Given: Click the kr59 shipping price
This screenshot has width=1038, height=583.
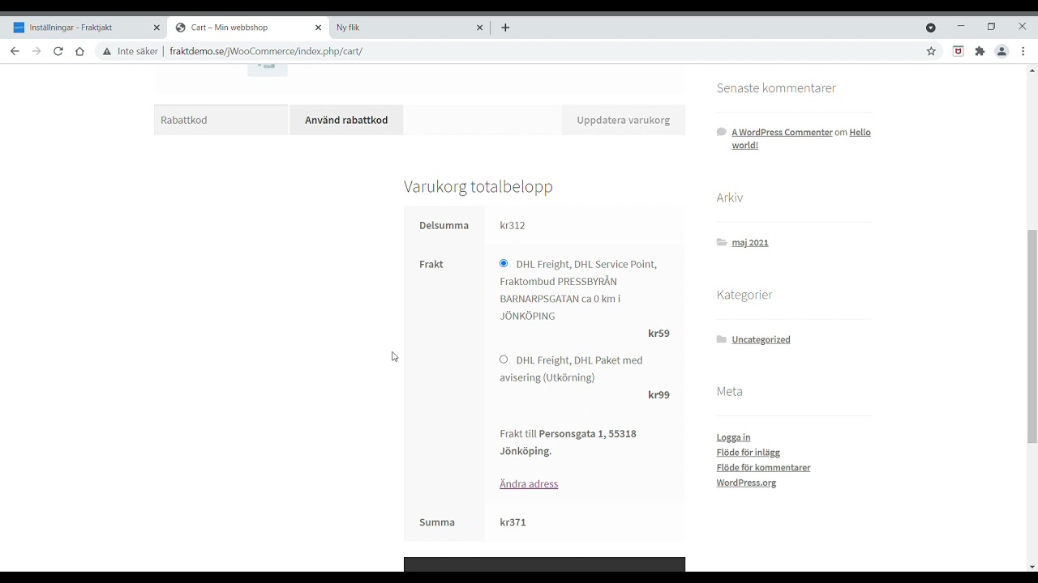Looking at the screenshot, I should click(x=658, y=334).
